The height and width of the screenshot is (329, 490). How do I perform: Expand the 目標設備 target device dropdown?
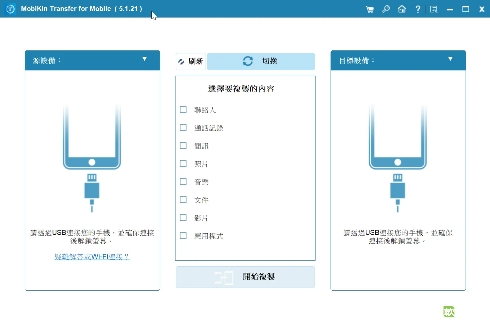(x=451, y=59)
